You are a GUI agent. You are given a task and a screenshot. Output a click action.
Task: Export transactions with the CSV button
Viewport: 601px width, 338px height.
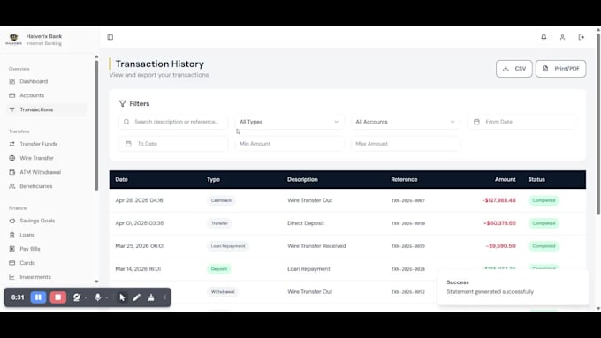pyautogui.click(x=514, y=69)
